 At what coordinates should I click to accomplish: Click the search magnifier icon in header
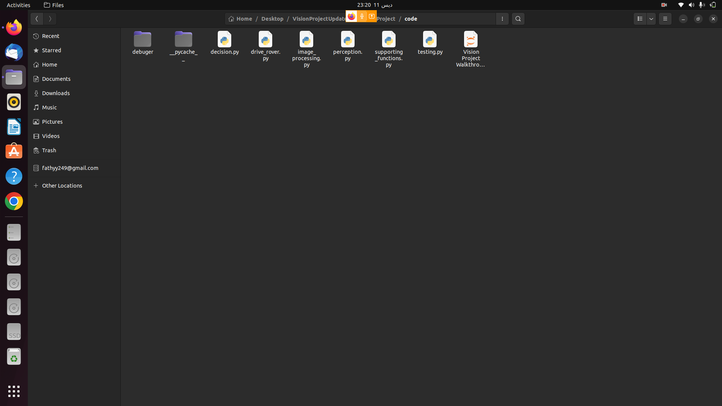518,19
